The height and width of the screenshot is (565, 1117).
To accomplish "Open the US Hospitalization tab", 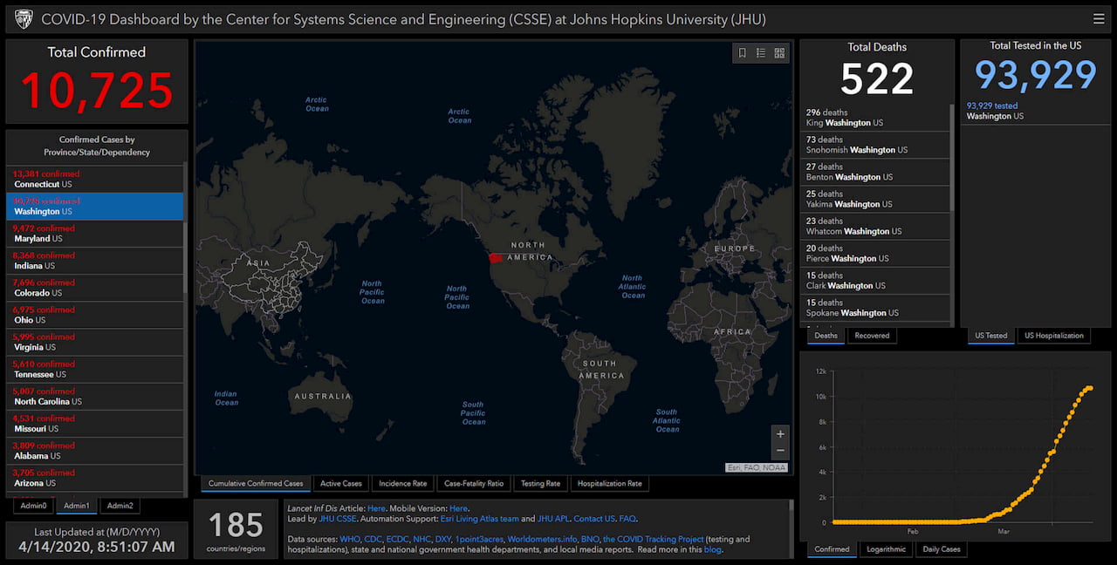I will (x=1054, y=335).
